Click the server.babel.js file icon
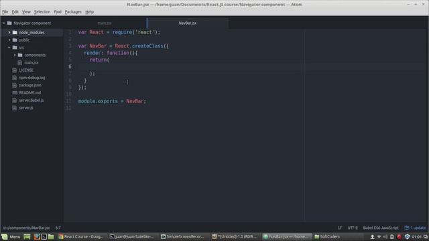Viewport: 429px width, 241px height. click(15, 100)
